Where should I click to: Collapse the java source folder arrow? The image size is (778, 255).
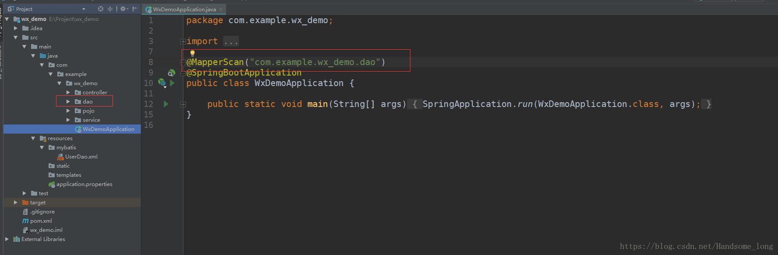[33, 56]
